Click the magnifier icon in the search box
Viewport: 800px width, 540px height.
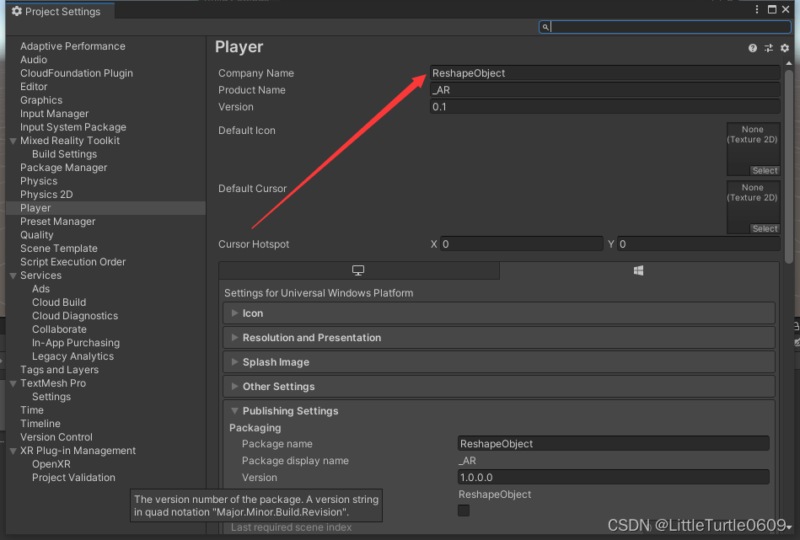[x=545, y=27]
